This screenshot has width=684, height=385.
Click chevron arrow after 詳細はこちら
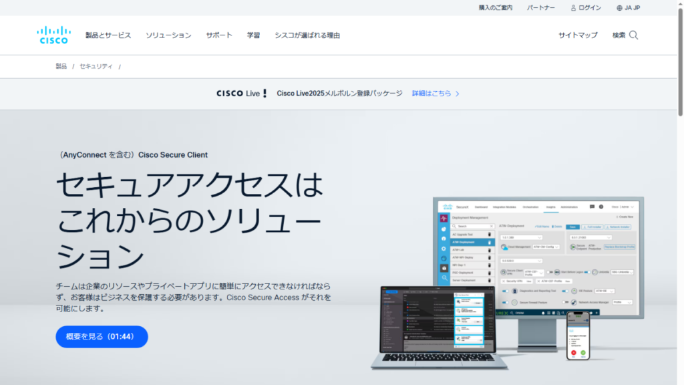pos(457,94)
